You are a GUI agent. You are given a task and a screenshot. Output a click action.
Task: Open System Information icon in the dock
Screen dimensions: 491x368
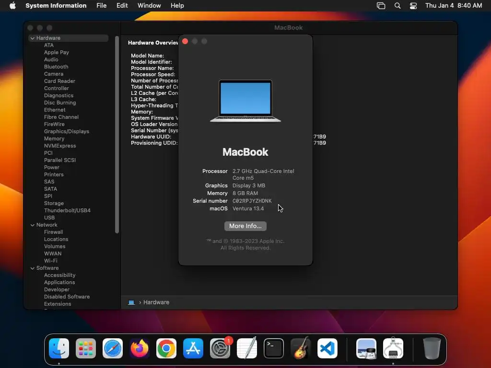(393, 348)
